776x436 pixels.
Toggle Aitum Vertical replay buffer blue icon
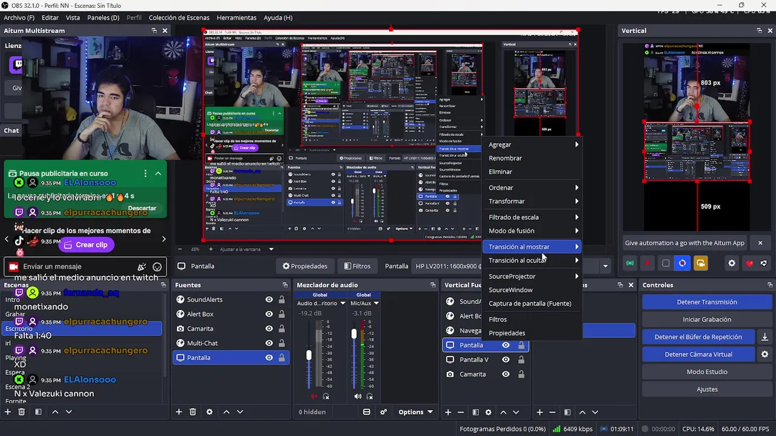(683, 263)
